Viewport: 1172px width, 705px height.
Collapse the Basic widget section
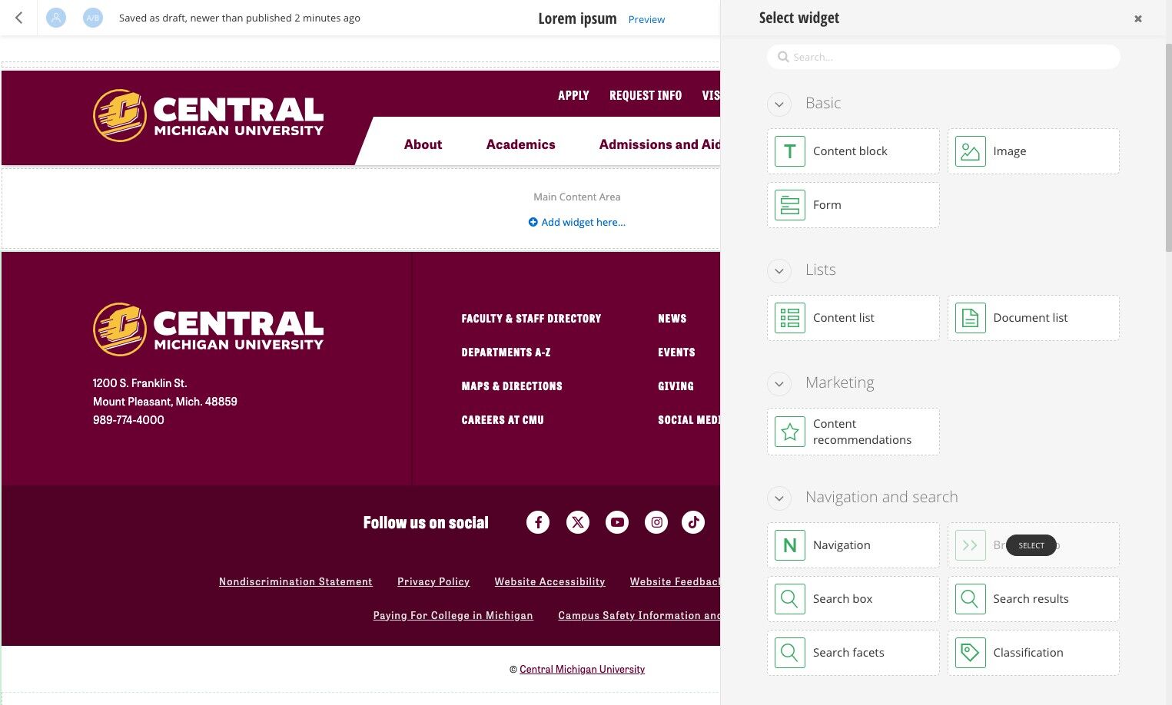point(779,104)
